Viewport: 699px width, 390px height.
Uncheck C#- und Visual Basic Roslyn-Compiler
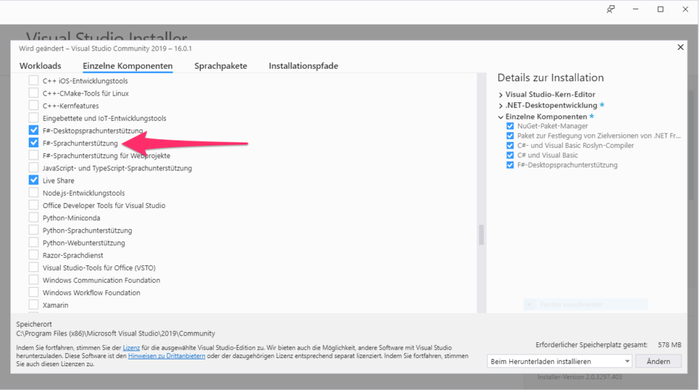[x=510, y=146]
